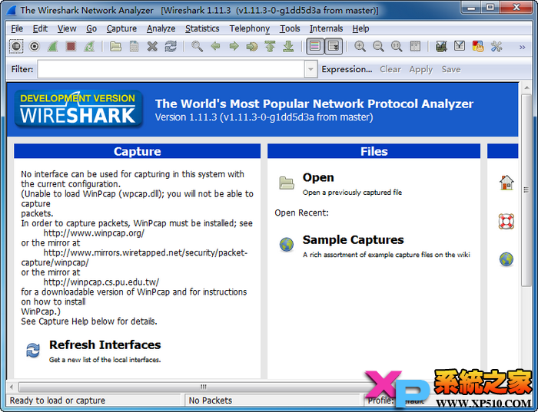Open the Telephony menu
Viewport: 538px width, 412px height.
pyautogui.click(x=250, y=28)
